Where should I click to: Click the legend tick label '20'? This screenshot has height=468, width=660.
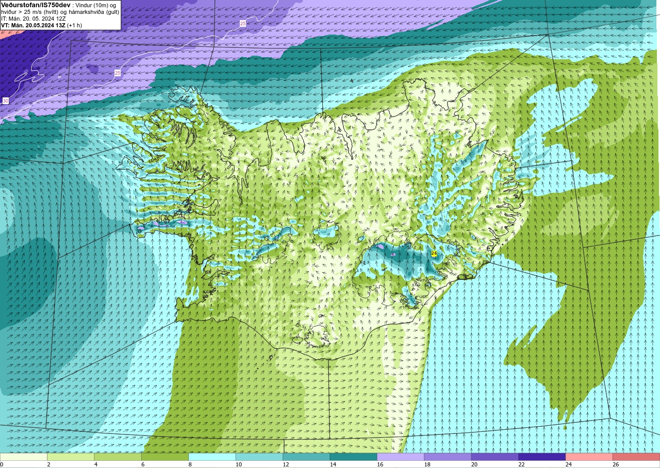pos(475,464)
